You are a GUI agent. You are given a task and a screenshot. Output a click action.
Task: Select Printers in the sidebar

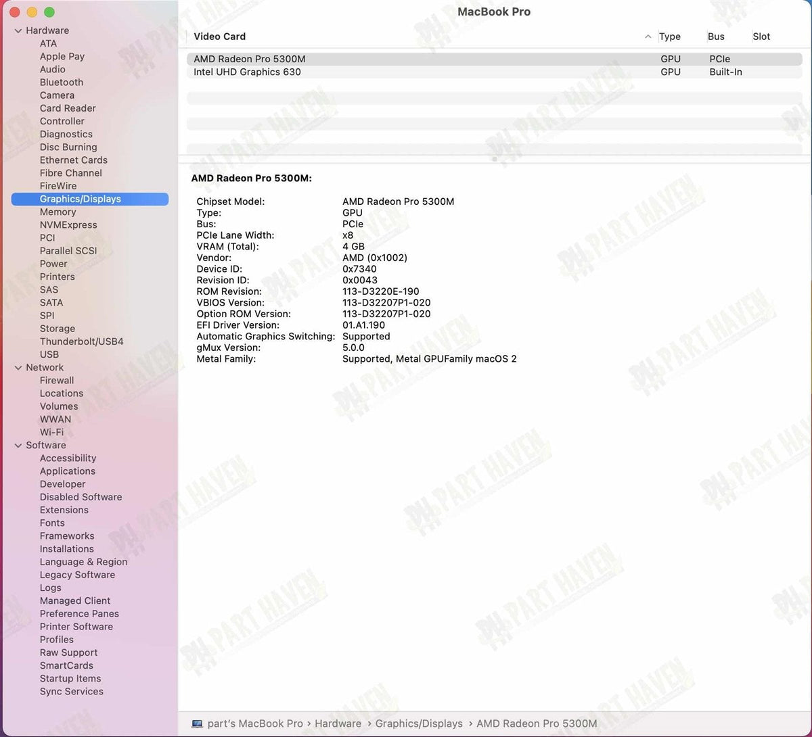(x=58, y=277)
